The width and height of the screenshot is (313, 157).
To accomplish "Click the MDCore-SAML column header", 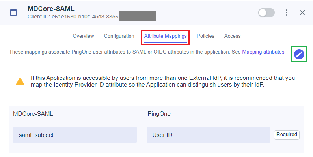I will (x=33, y=114).
